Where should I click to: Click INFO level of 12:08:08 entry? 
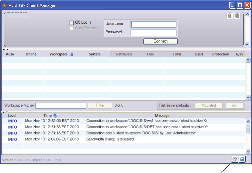(13, 139)
